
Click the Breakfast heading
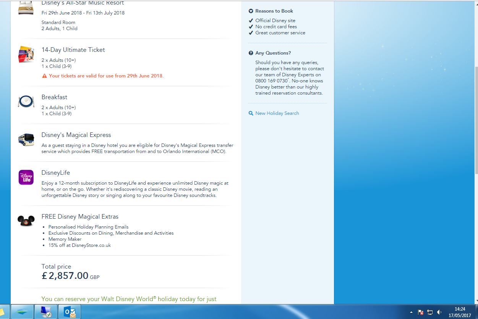54,97
